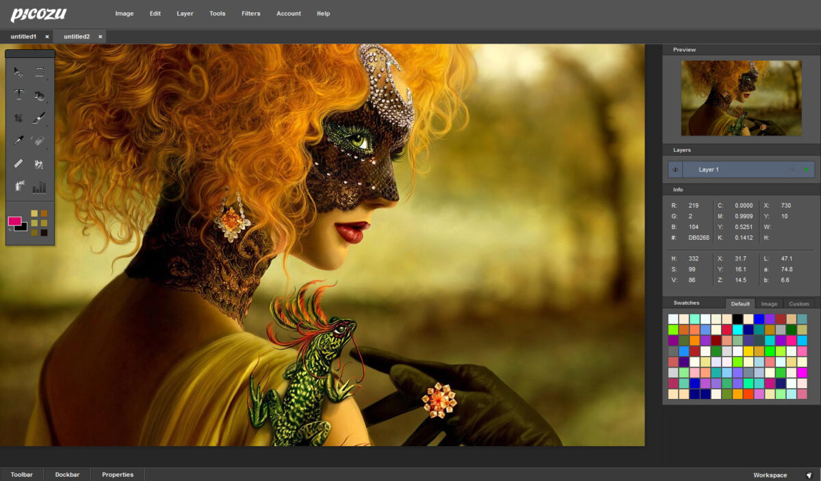The height and width of the screenshot is (481, 821).
Task: Click the lock icon on Layer 1
Action: (792, 169)
